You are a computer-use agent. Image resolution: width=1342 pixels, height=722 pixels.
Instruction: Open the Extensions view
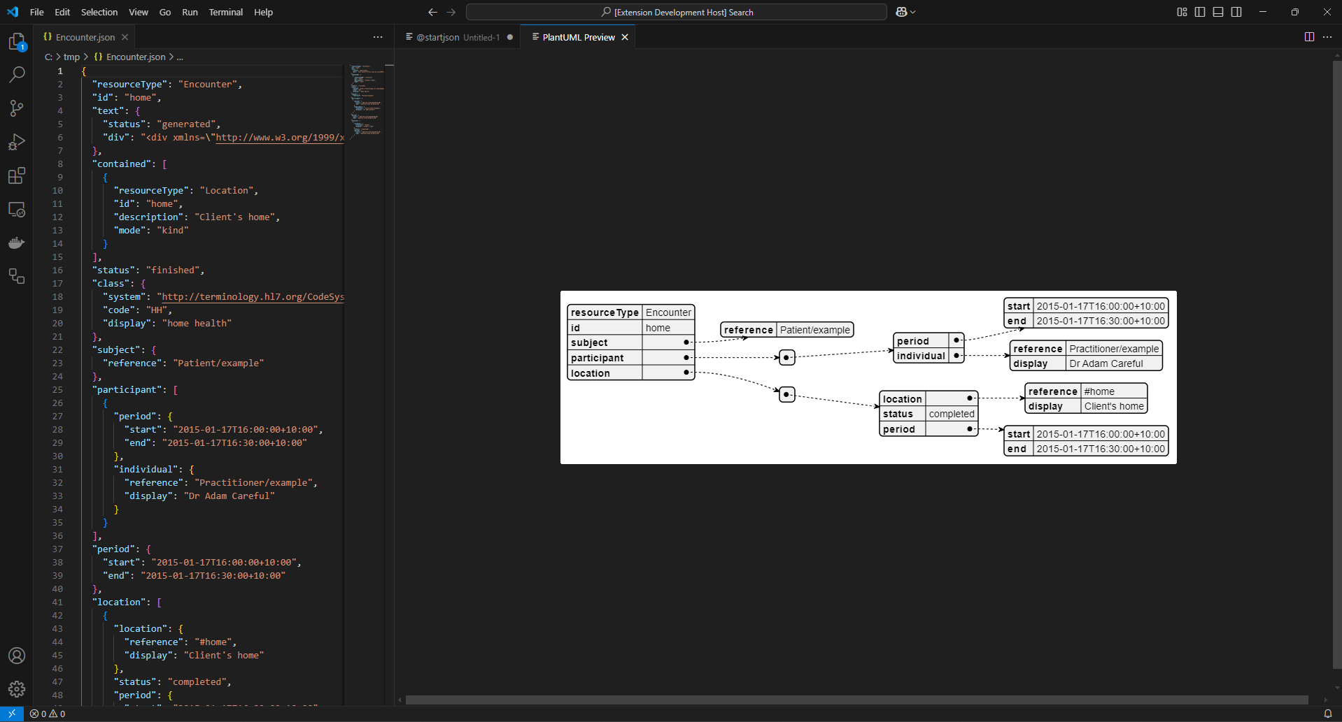[x=17, y=175]
